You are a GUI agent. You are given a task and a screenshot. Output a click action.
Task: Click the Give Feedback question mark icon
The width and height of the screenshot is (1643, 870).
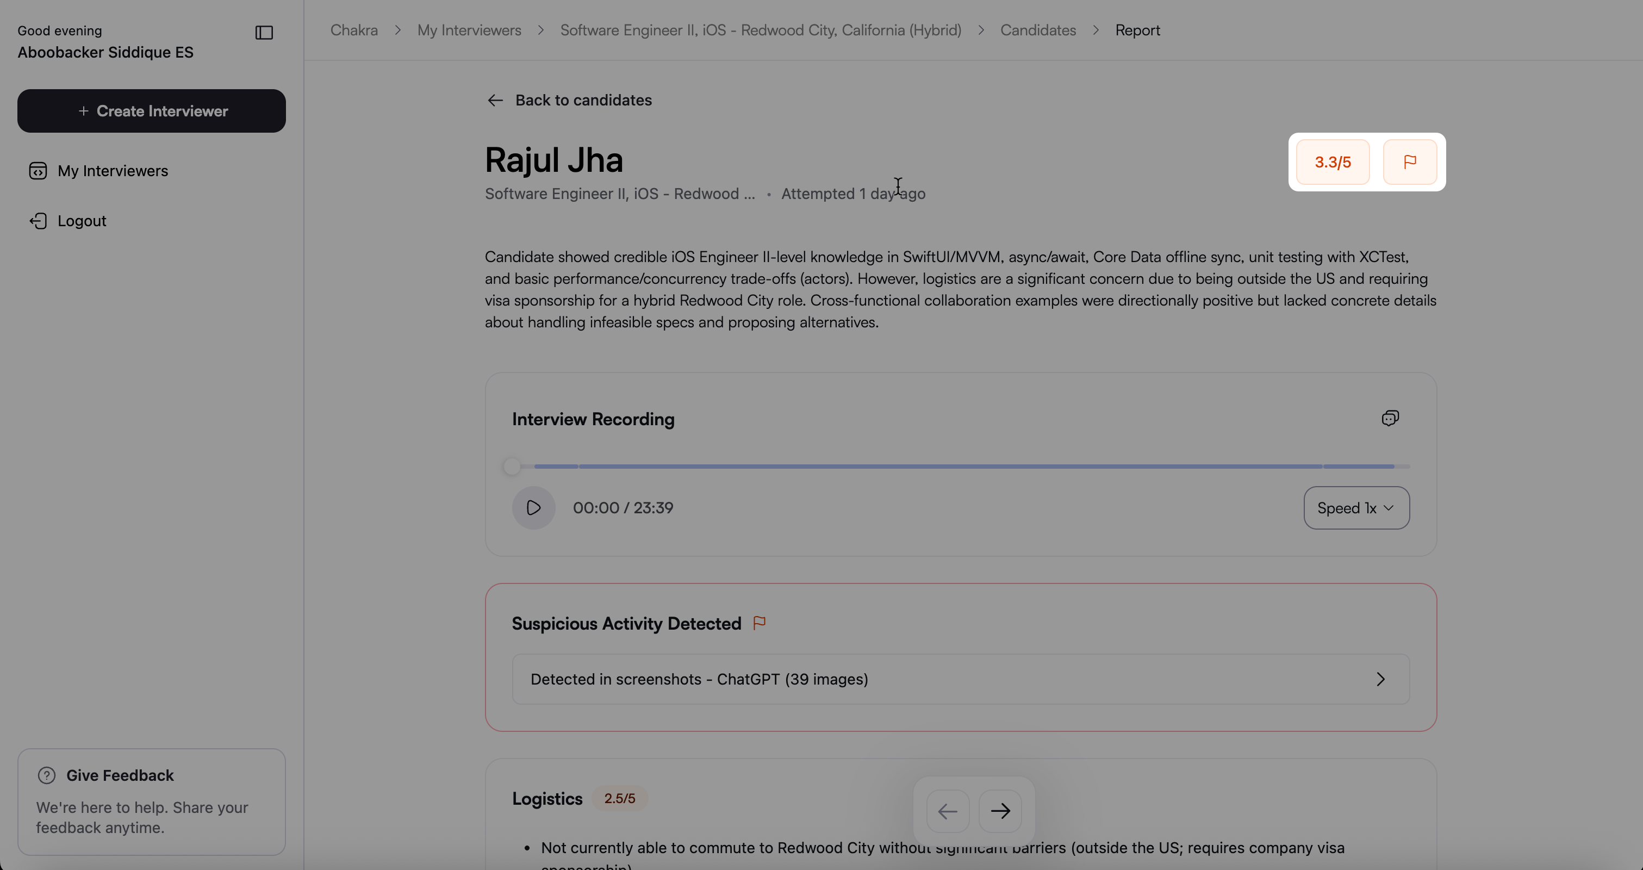pos(47,775)
